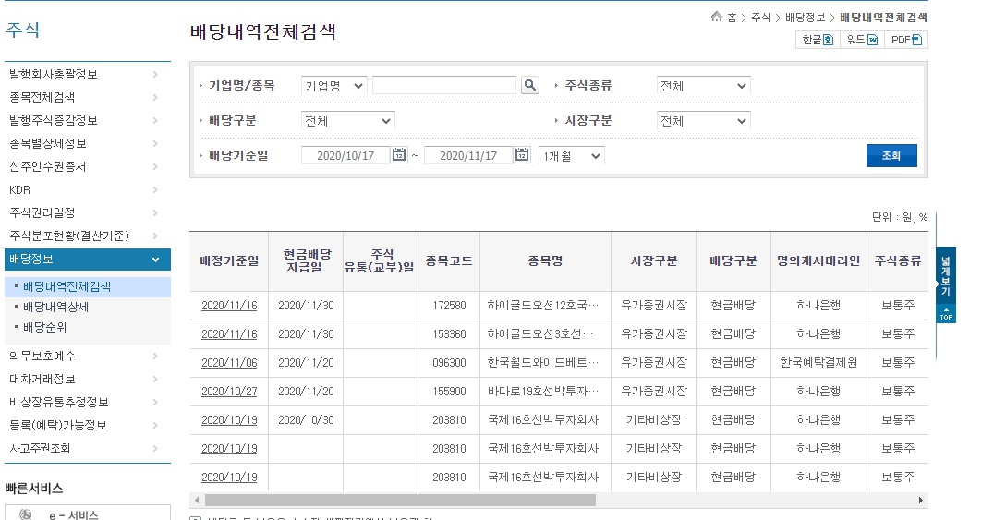Click 배당정보 in the breadcrumb
This screenshot has height=520, width=994.
pos(806,18)
